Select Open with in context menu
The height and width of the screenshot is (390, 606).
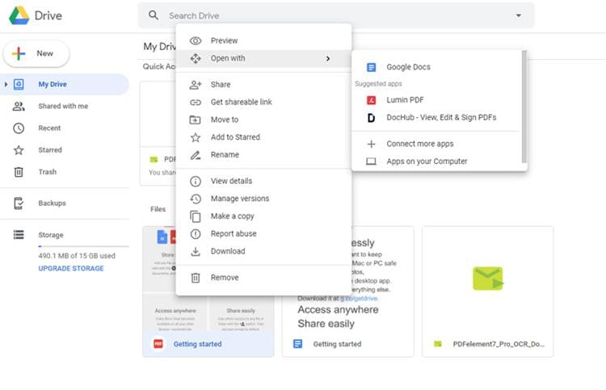pyautogui.click(x=263, y=58)
